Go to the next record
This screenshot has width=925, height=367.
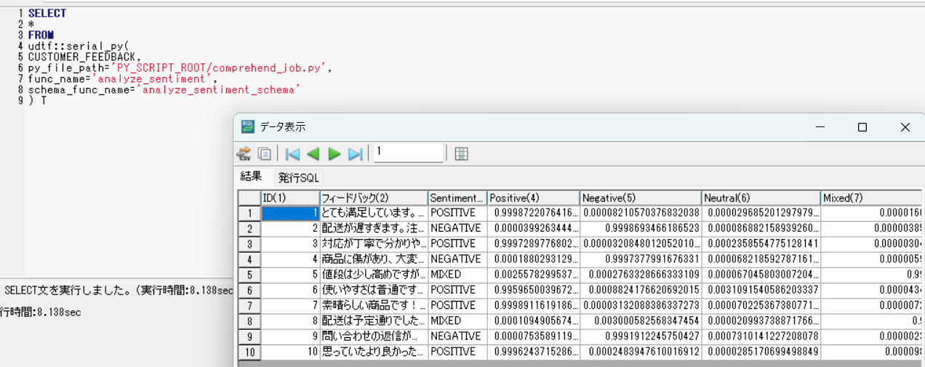coord(334,153)
